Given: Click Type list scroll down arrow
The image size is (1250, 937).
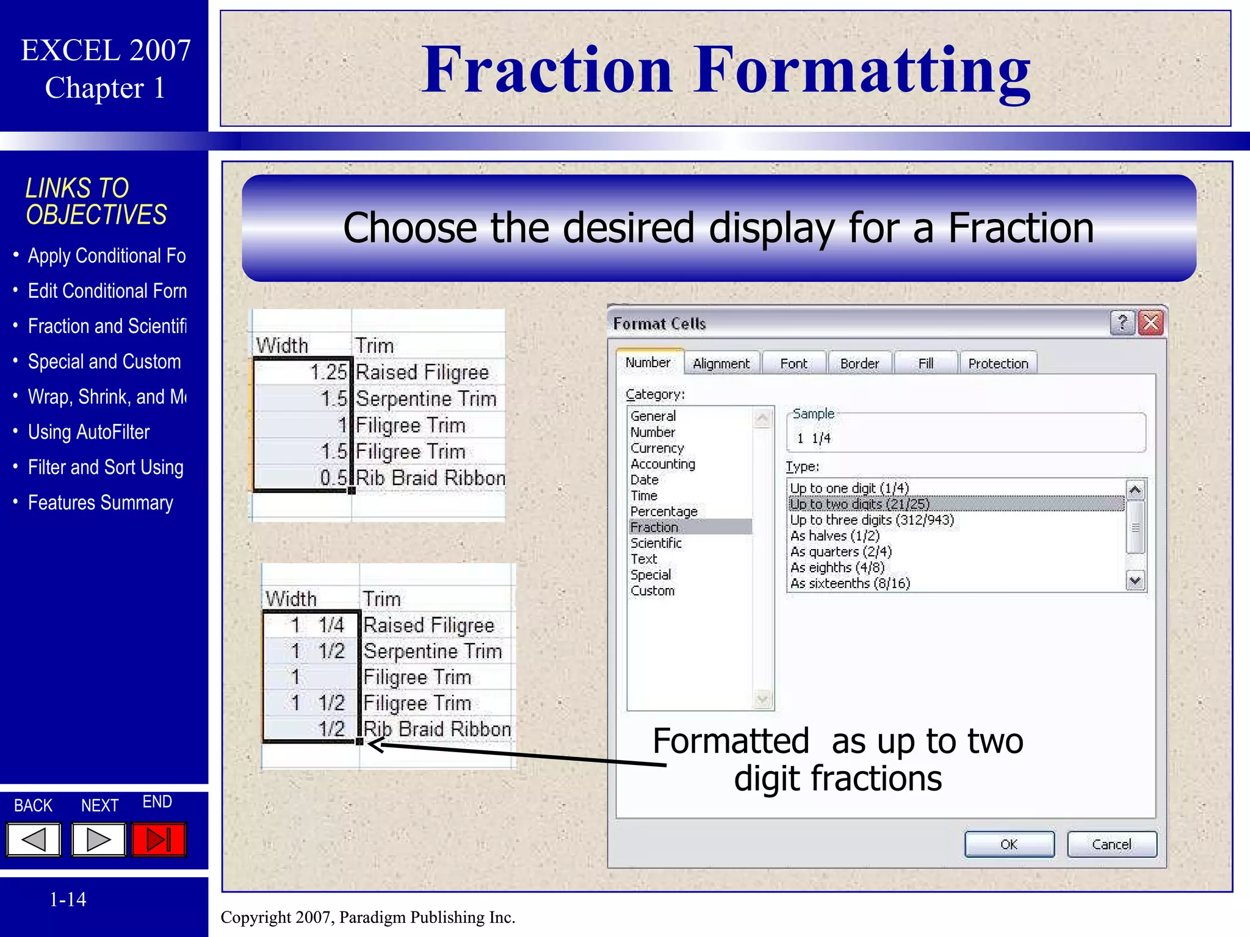Looking at the screenshot, I should pos(1135,581).
